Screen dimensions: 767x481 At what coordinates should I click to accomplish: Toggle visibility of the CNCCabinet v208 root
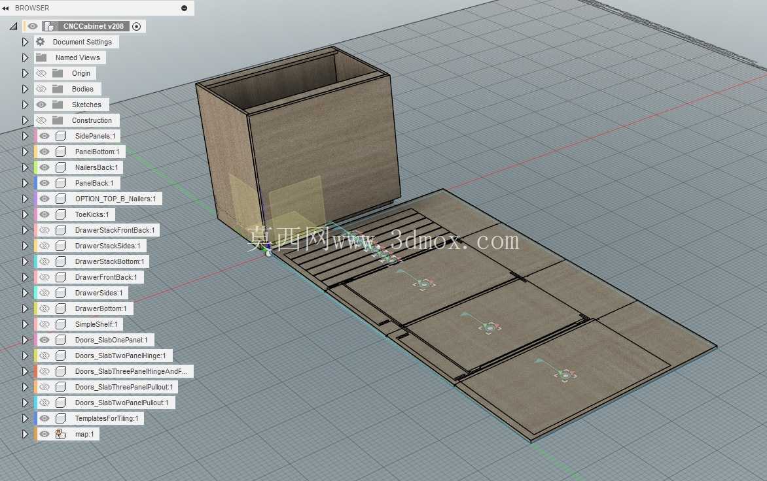32,26
